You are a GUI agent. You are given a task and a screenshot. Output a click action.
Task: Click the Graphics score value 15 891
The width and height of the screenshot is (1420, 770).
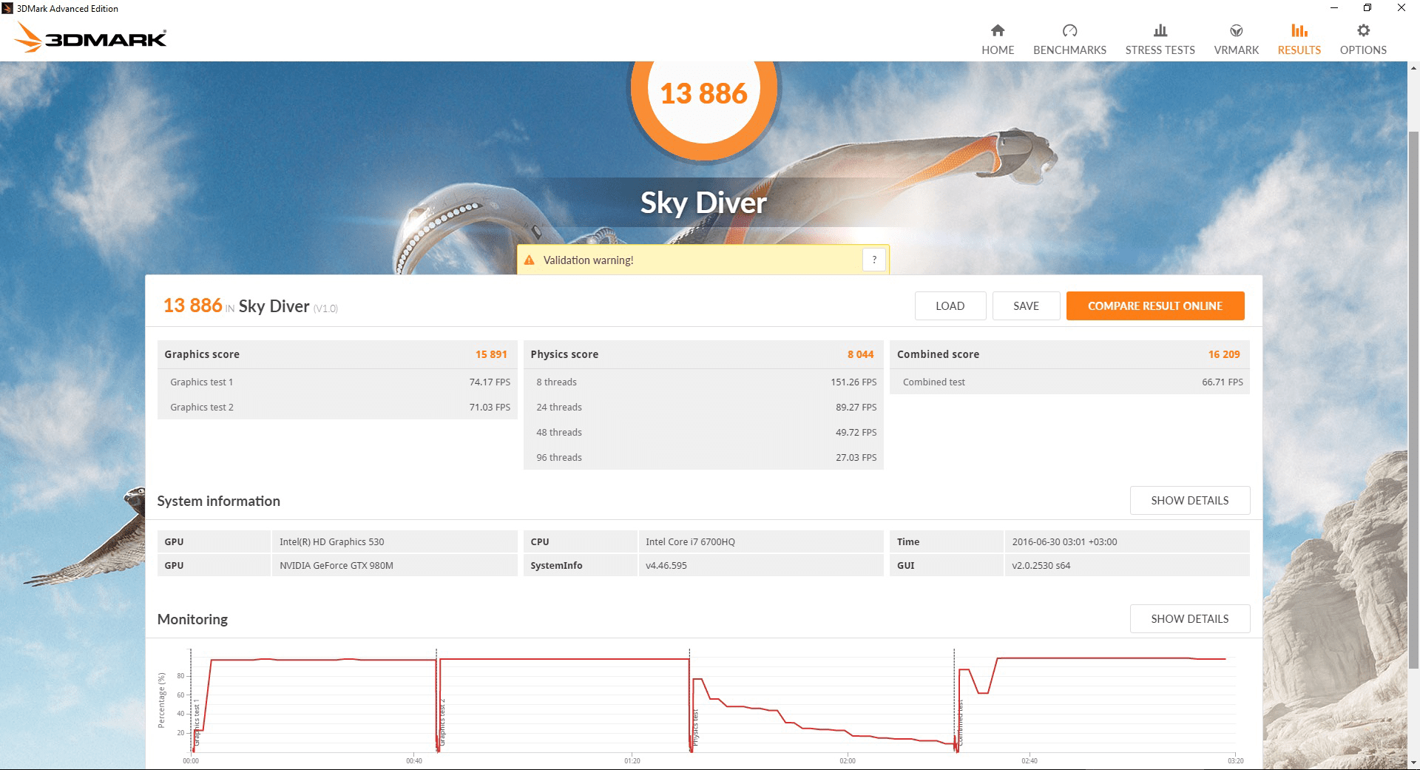pos(491,354)
